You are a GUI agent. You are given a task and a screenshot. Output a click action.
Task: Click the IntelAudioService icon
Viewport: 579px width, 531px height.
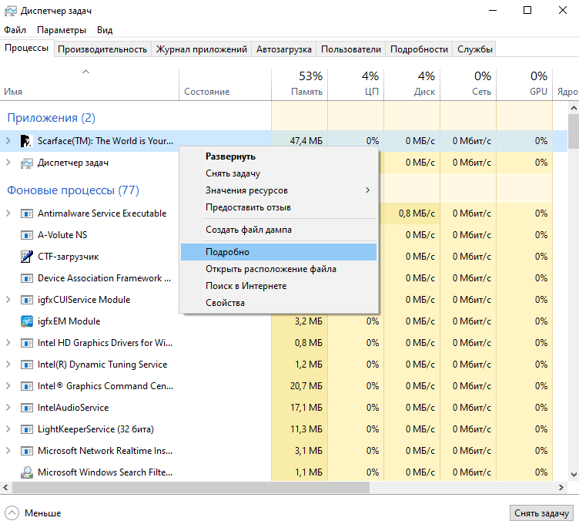[x=26, y=408]
